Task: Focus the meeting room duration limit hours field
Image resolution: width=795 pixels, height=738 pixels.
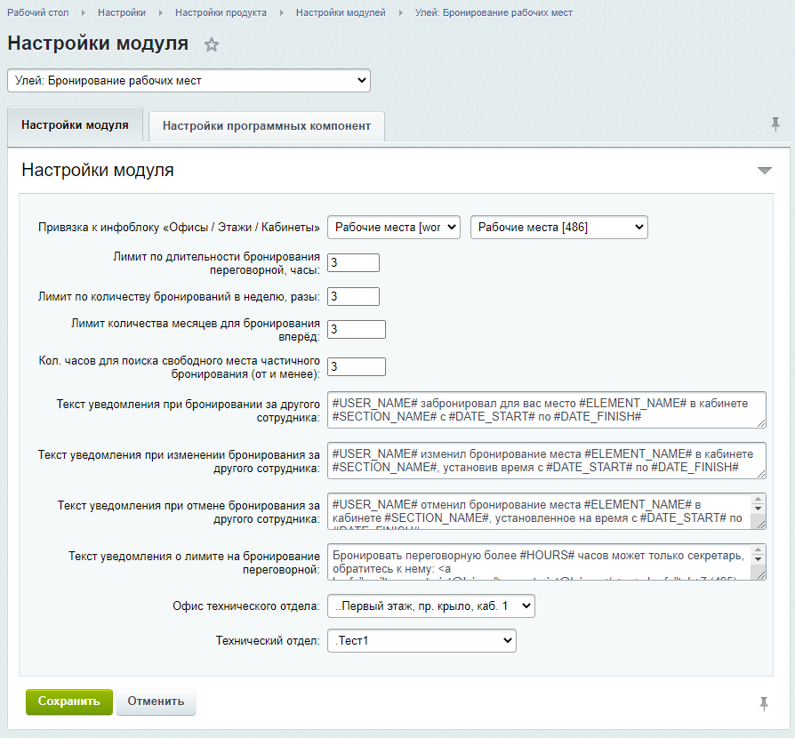Action: click(353, 262)
